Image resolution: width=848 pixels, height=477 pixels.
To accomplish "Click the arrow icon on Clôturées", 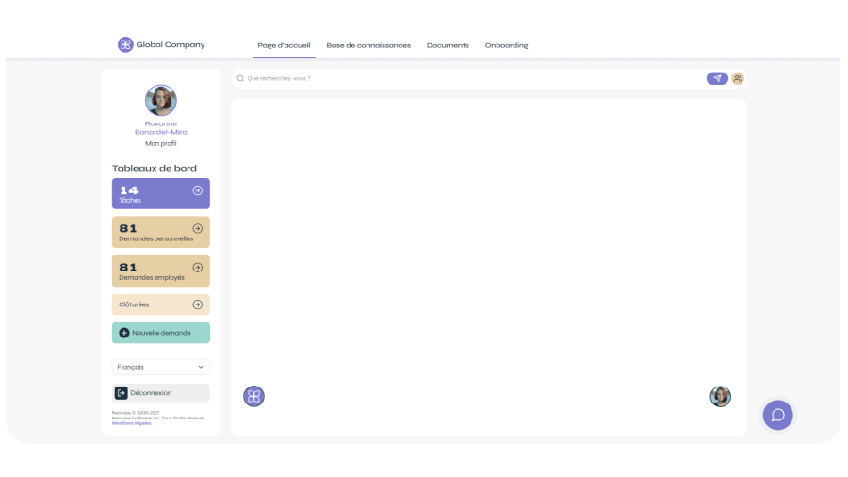I will tap(198, 304).
